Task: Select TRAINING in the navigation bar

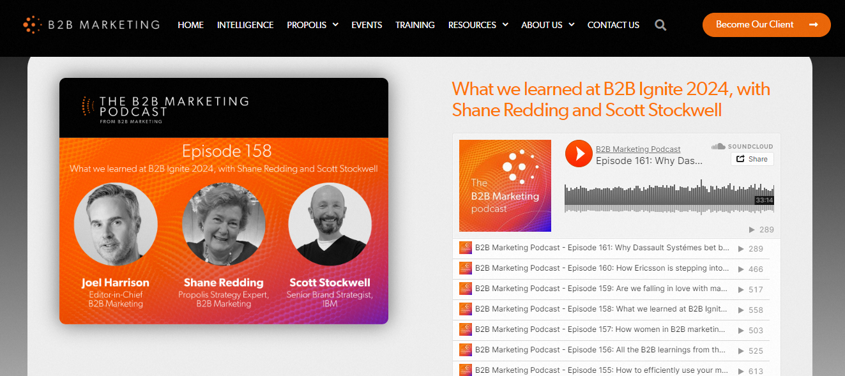Action: pyautogui.click(x=415, y=25)
